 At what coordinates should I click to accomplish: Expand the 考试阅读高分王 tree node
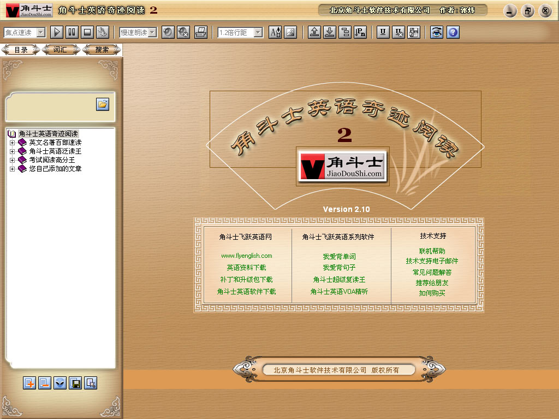tap(12, 160)
